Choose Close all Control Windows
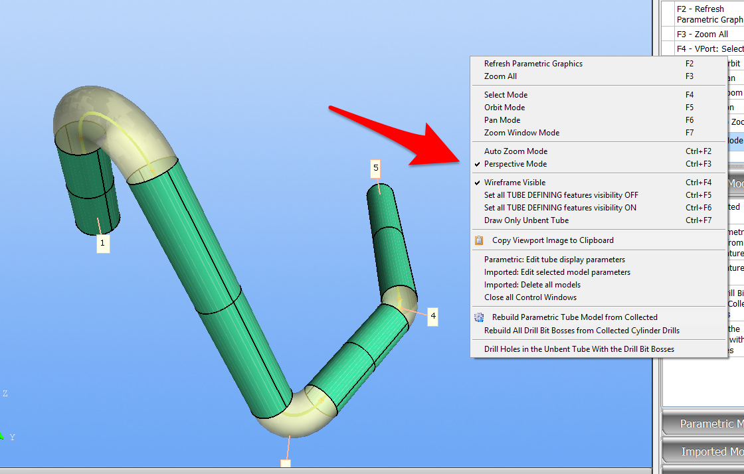 pos(530,297)
